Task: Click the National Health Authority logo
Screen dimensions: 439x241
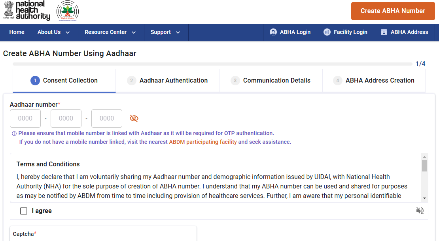Action: click(27, 11)
